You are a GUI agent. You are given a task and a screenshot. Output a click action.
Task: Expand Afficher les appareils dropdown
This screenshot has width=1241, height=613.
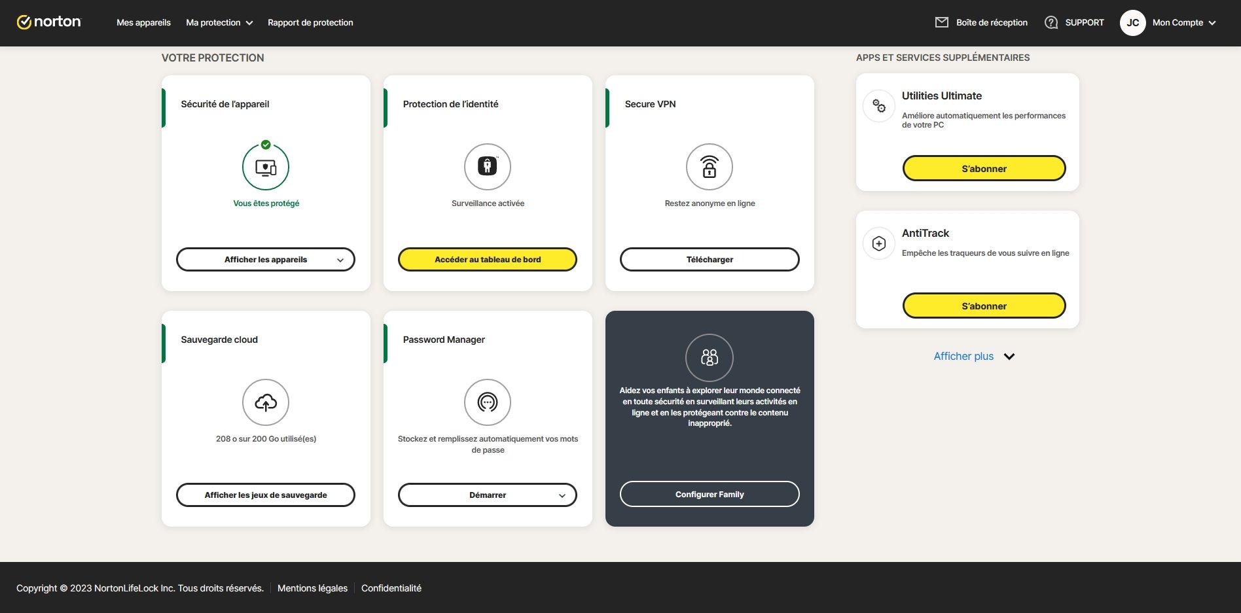coord(266,259)
